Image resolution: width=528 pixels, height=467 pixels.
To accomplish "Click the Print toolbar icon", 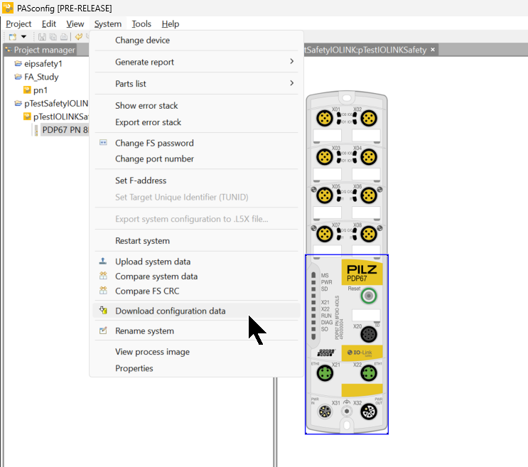I will pyautogui.click(x=64, y=37).
